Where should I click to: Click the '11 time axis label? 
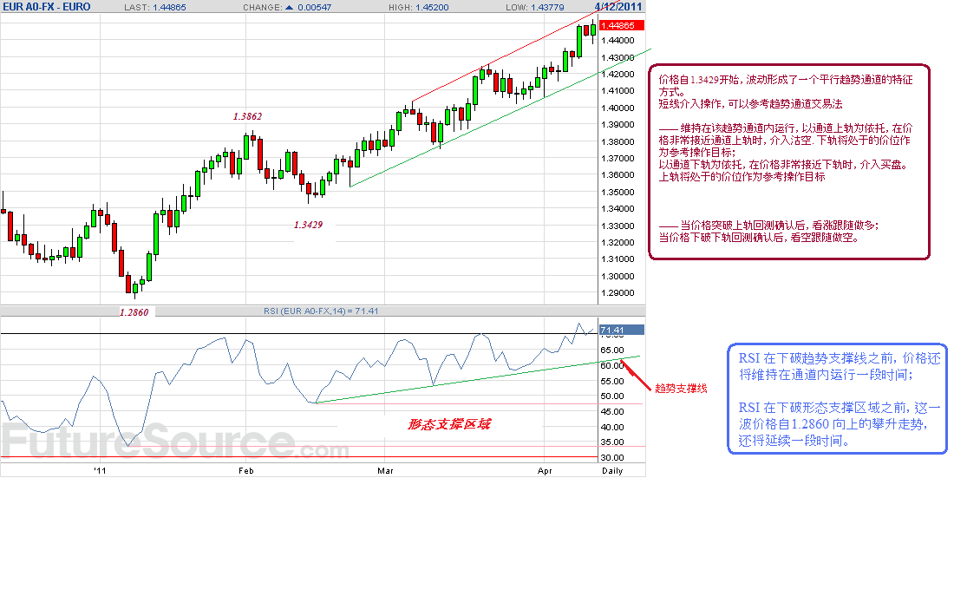point(100,470)
